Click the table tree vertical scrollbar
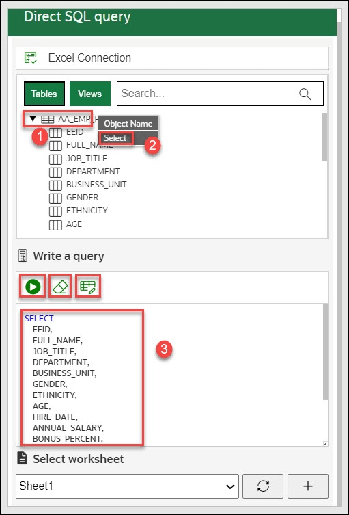Image resolution: width=349 pixels, height=515 pixels. click(x=324, y=137)
